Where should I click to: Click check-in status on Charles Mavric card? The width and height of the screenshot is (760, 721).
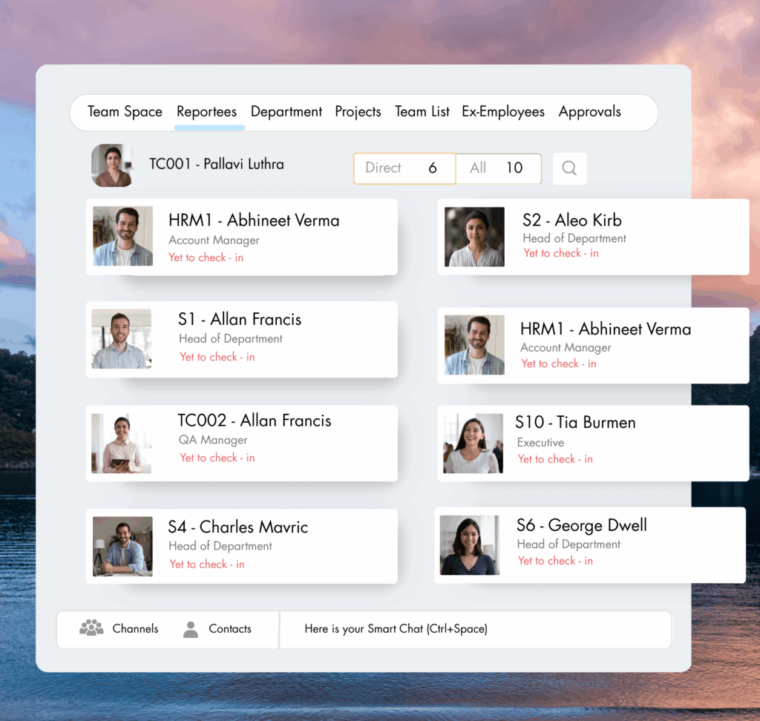point(207,564)
